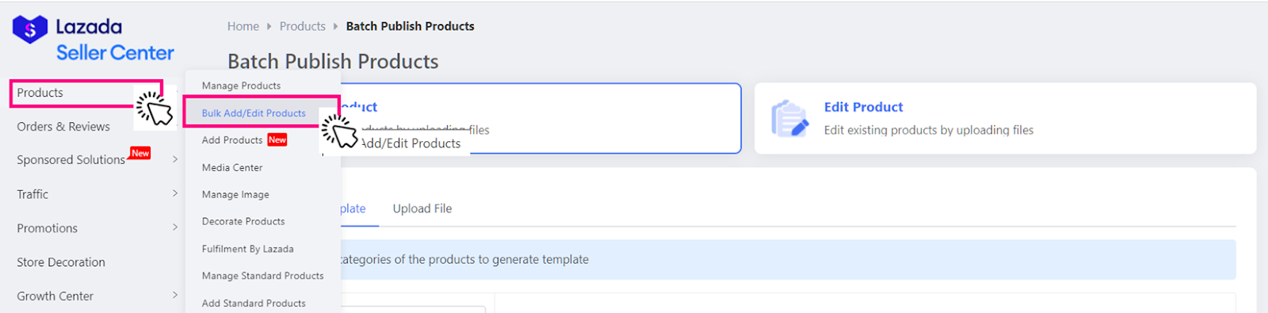Go to Home breadcrumb link
Screen dimensions: 1268x313
(243, 26)
